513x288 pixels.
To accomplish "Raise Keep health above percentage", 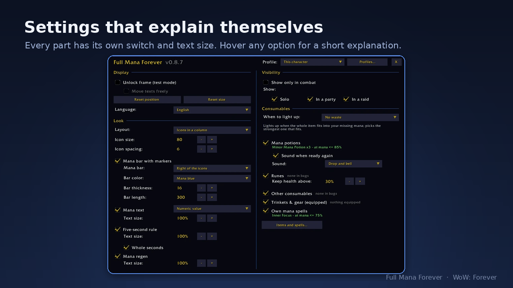I will 360,181.
